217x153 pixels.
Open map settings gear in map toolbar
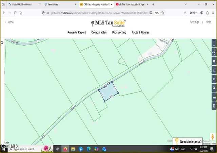(214, 61)
